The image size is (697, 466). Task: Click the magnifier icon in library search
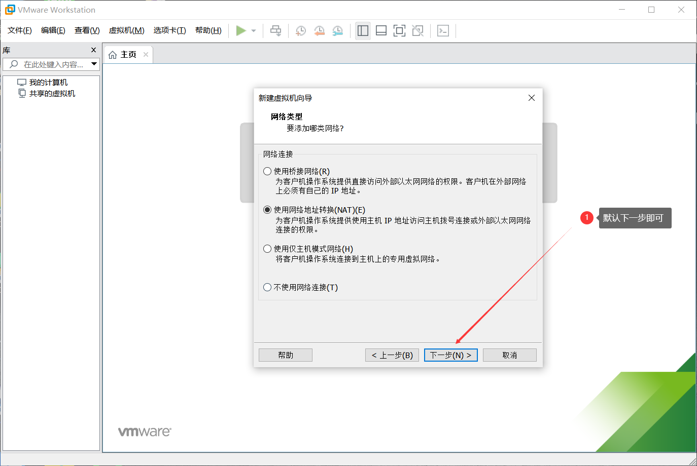coord(14,64)
